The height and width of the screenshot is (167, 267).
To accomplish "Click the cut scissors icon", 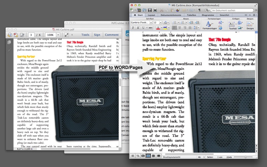I will tap(162, 10).
